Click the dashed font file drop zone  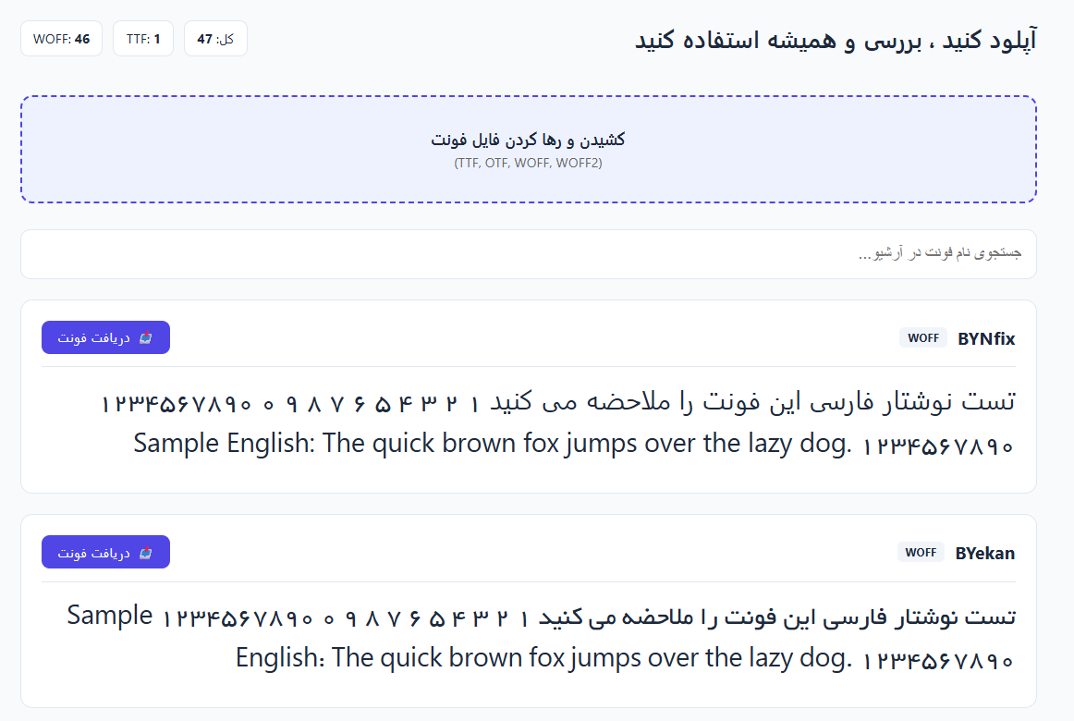click(x=528, y=149)
